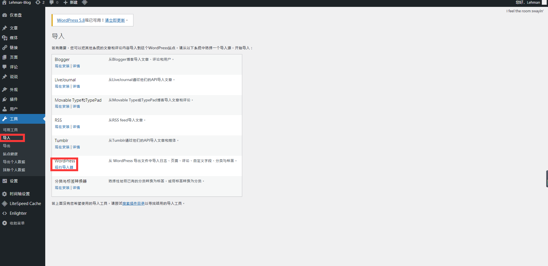Open the updates icon showing 2
This screenshot has height=266, width=548.
click(38, 2)
